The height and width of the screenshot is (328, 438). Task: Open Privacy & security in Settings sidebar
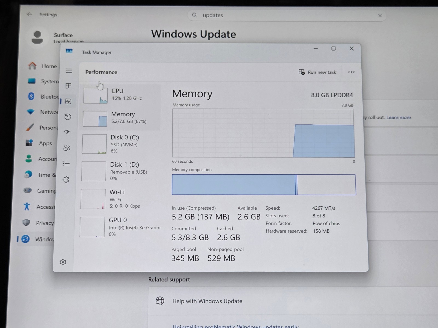pyautogui.click(x=38, y=223)
